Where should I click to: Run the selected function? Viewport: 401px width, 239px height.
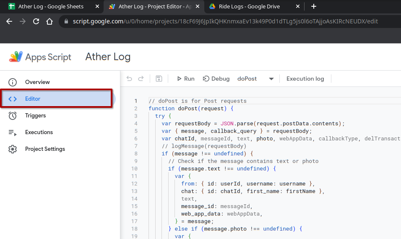pos(186,79)
